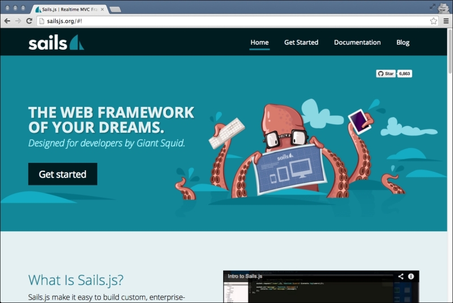Select the Sails.js Realtime MVC tab
Viewport: 453px width, 303px height.
click(69, 9)
